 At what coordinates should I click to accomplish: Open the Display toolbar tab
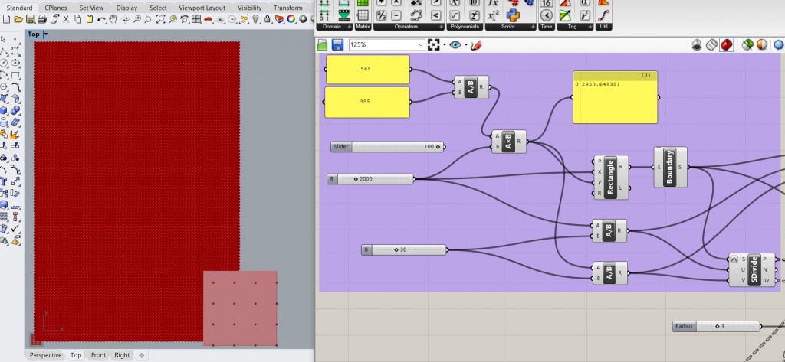tap(126, 8)
